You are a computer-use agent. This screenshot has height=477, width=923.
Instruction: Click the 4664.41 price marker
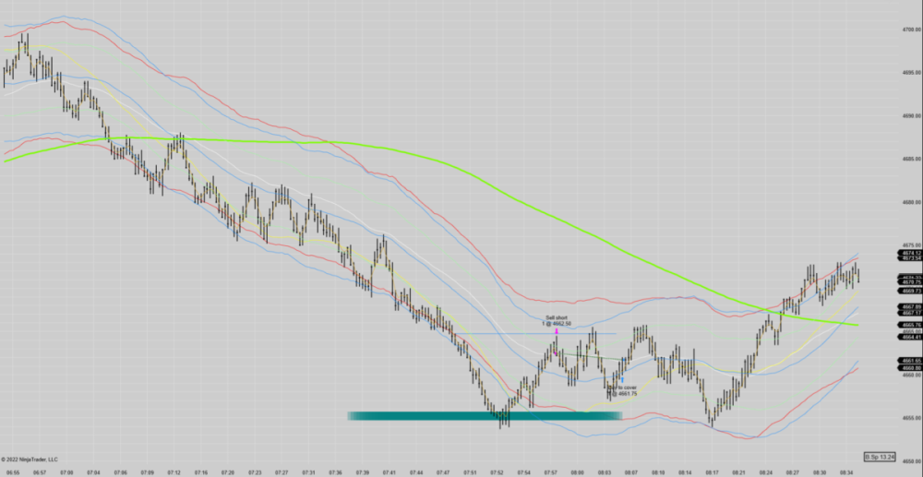909,337
